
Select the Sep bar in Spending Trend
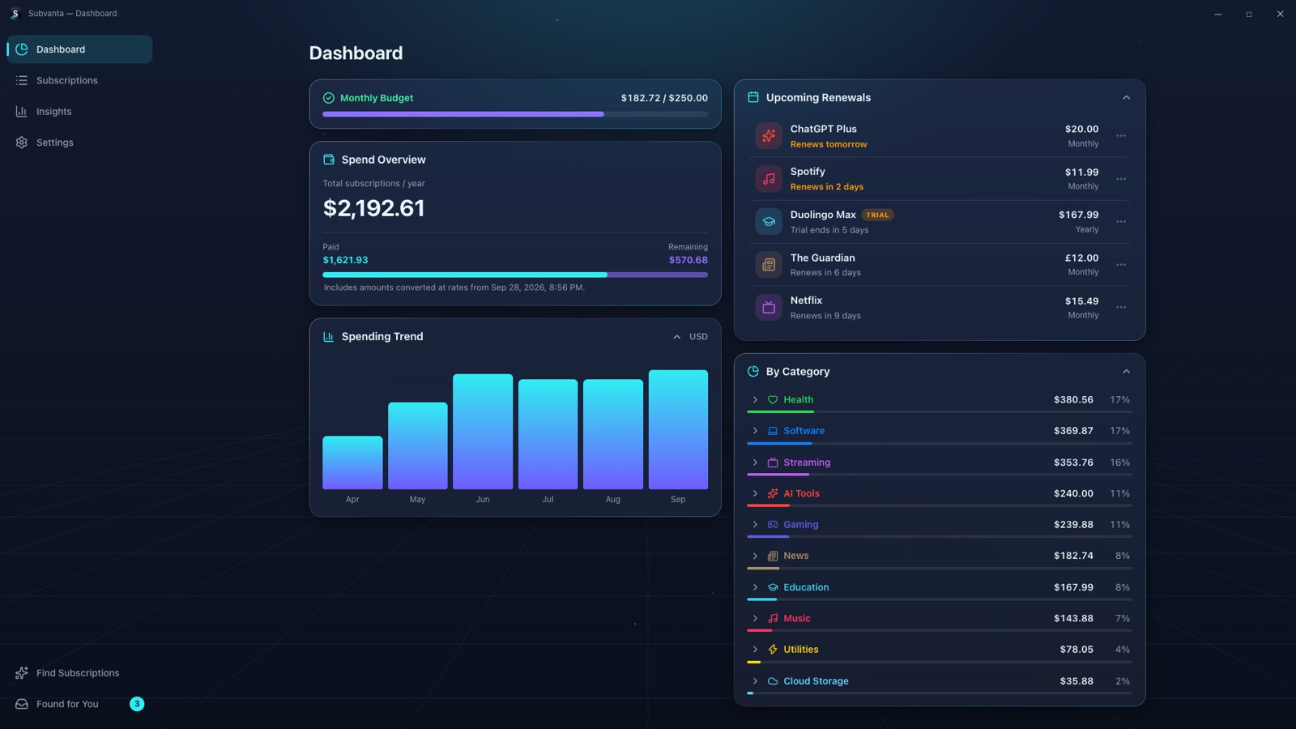[678, 429]
